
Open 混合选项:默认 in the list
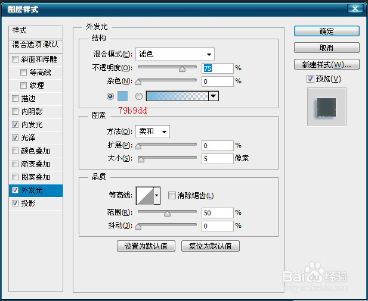(36, 46)
